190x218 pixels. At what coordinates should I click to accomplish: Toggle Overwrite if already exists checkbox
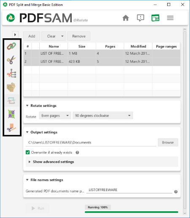tap(28, 152)
